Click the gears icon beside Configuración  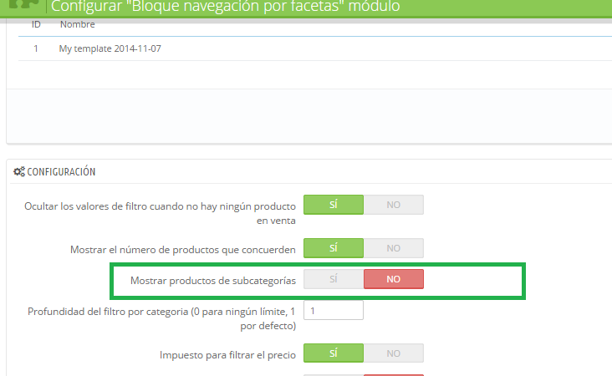[x=19, y=172]
